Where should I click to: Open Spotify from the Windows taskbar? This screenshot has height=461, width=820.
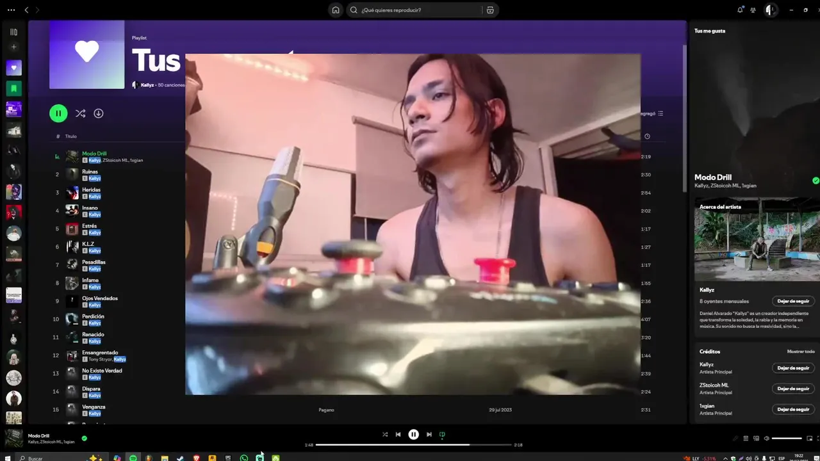coord(133,458)
